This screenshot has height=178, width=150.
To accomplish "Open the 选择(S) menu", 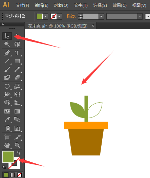I will [x=100, y=5].
